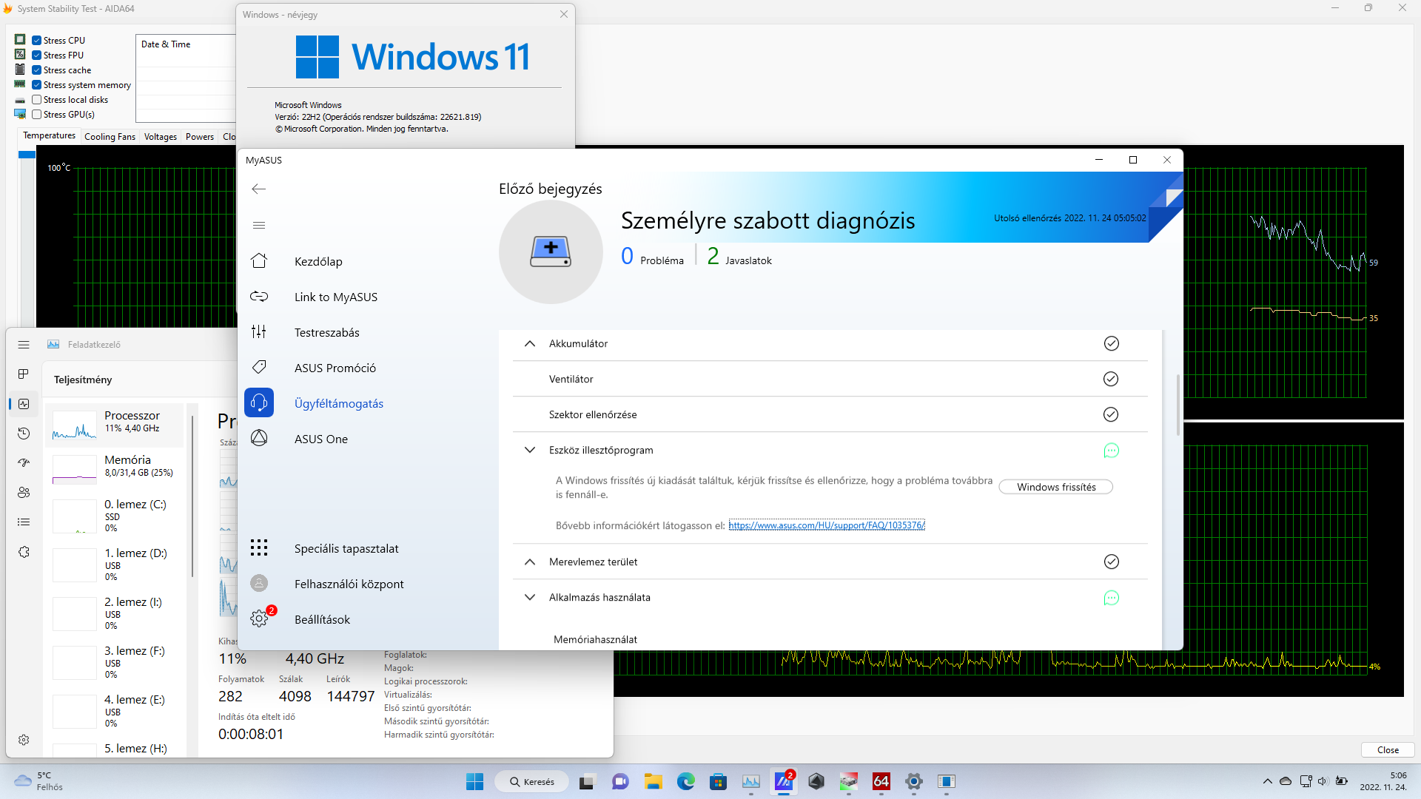Click the Akkumulátor check status icon
Screen dimensions: 1421x799
coord(1111,343)
